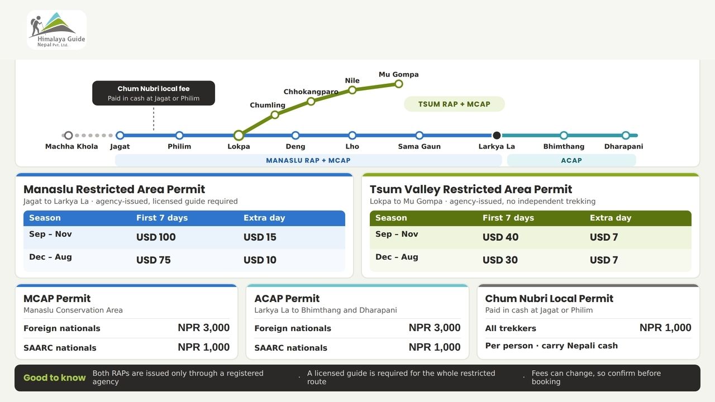The width and height of the screenshot is (715, 402).
Task: Select the Dharapani end stop marker
Action: pos(626,135)
